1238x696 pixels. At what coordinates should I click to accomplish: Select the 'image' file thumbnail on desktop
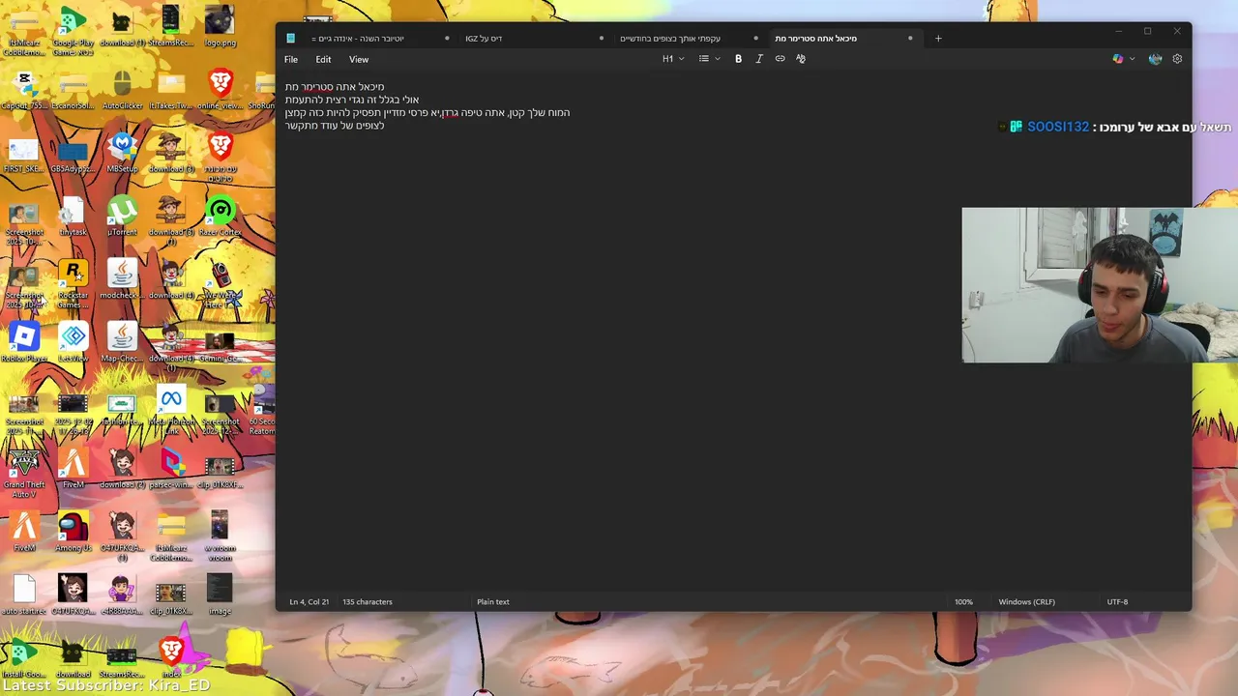(221, 594)
